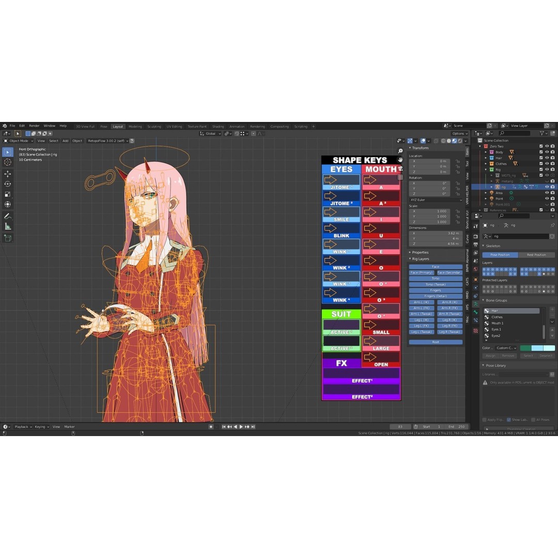Open the Render menu
This screenshot has height=558, width=558.
(34, 126)
